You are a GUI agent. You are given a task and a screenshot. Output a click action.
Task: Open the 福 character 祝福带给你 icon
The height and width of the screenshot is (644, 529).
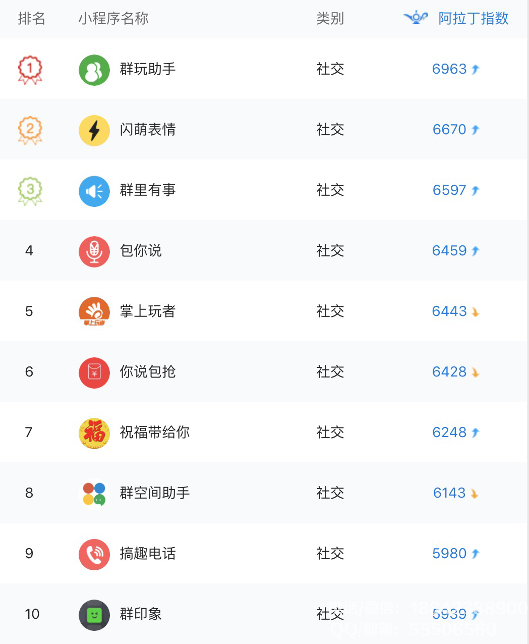[94, 433]
